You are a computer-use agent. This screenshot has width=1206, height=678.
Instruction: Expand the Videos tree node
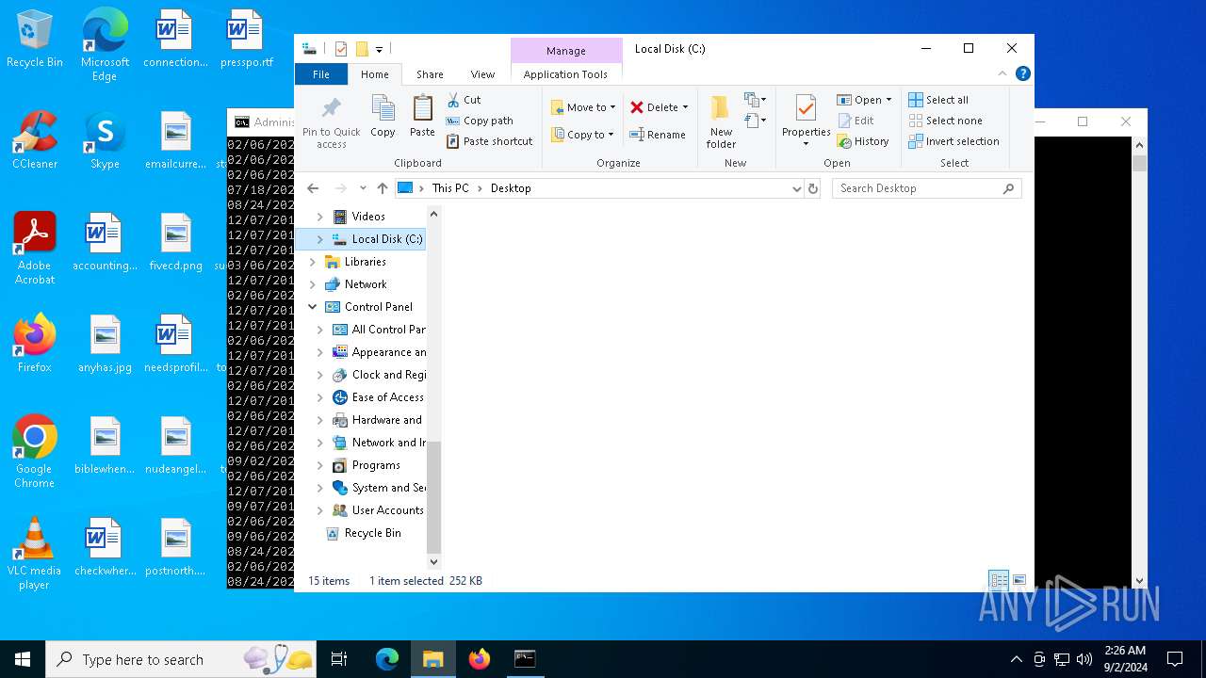click(x=319, y=217)
